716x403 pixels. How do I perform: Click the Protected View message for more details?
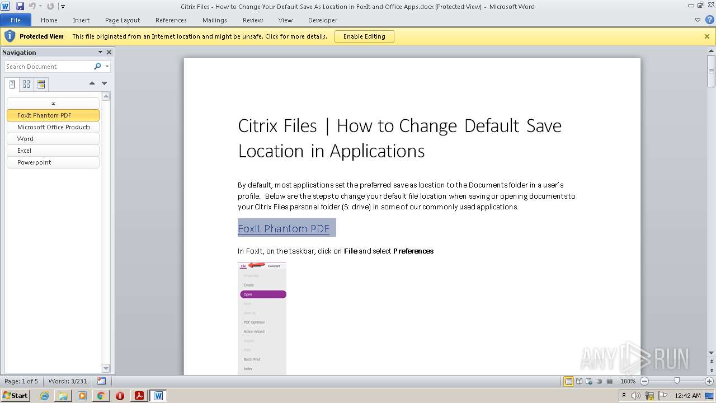click(x=200, y=36)
